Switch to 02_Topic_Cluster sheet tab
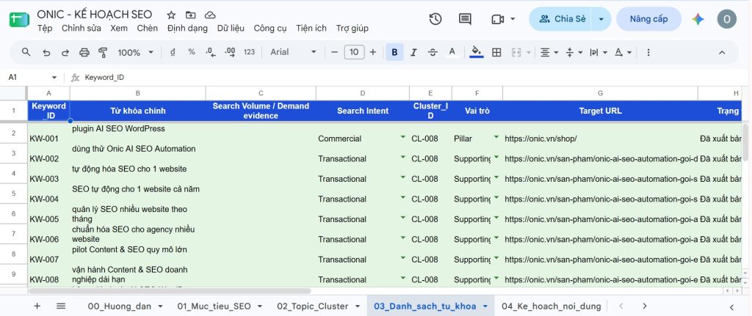The image size is (752, 316). [x=312, y=306]
